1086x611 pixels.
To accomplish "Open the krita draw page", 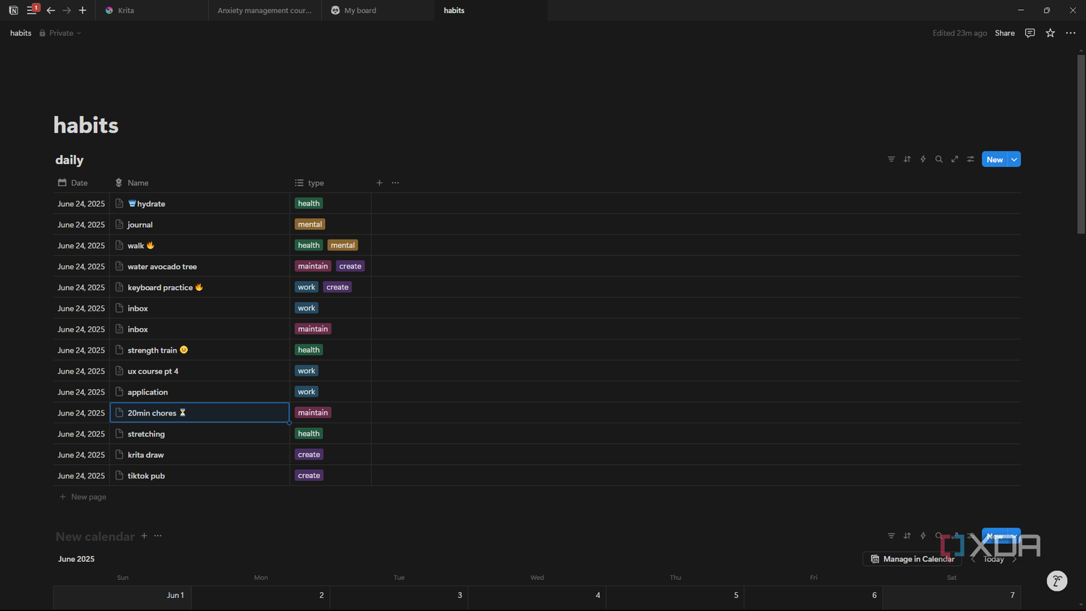I will tap(146, 455).
